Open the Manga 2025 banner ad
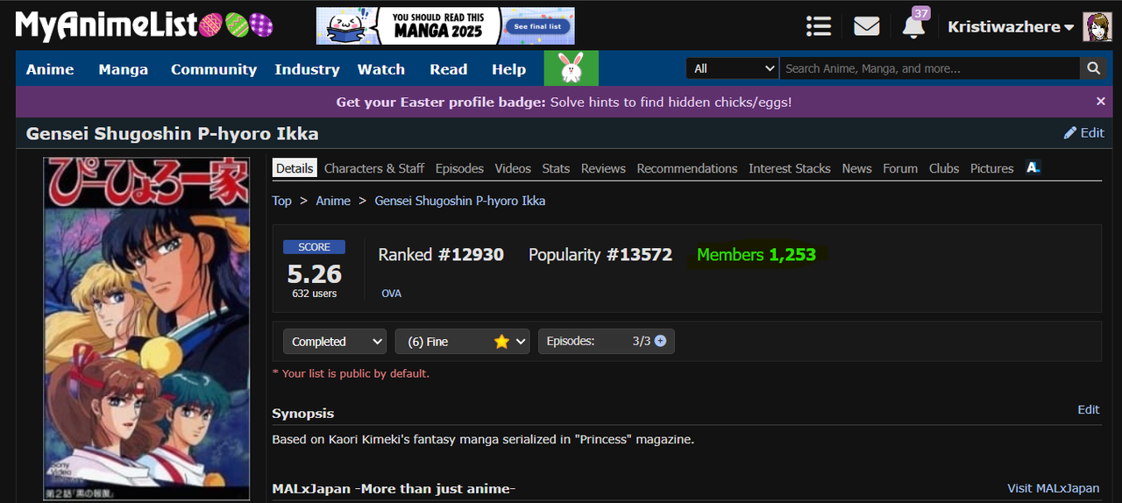 point(445,26)
